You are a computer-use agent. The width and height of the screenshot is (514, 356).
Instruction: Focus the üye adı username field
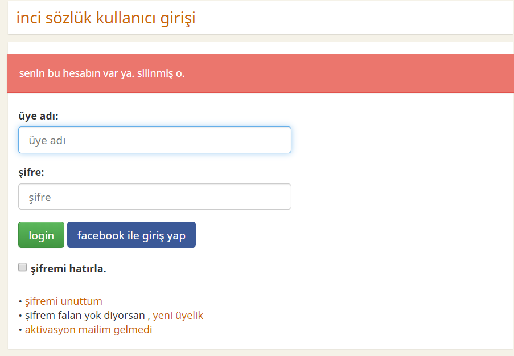[155, 140]
